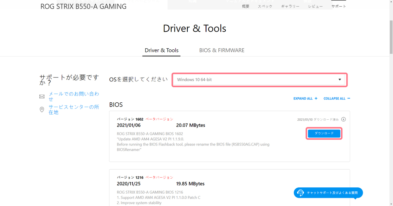Open the OS selection dropdown showing Windows 10 64-bit

click(x=259, y=80)
